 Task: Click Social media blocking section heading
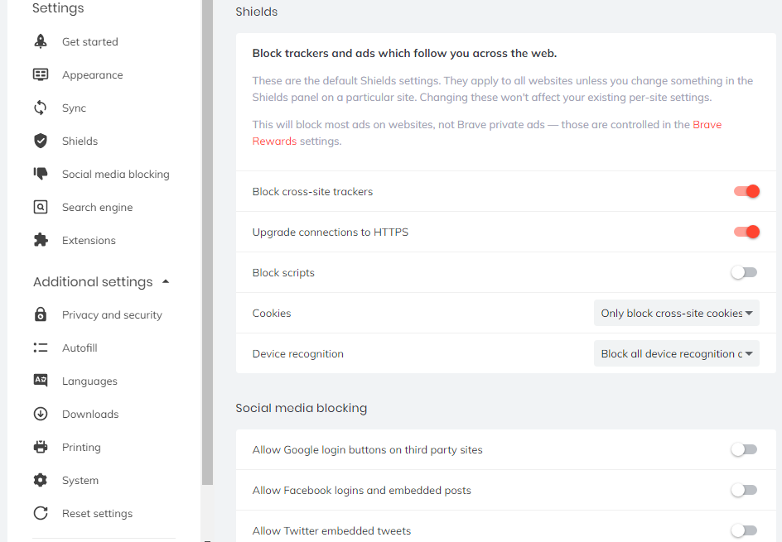click(x=302, y=408)
